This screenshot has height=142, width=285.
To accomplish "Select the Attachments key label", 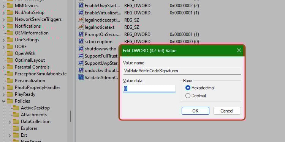I will coord(34,115).
